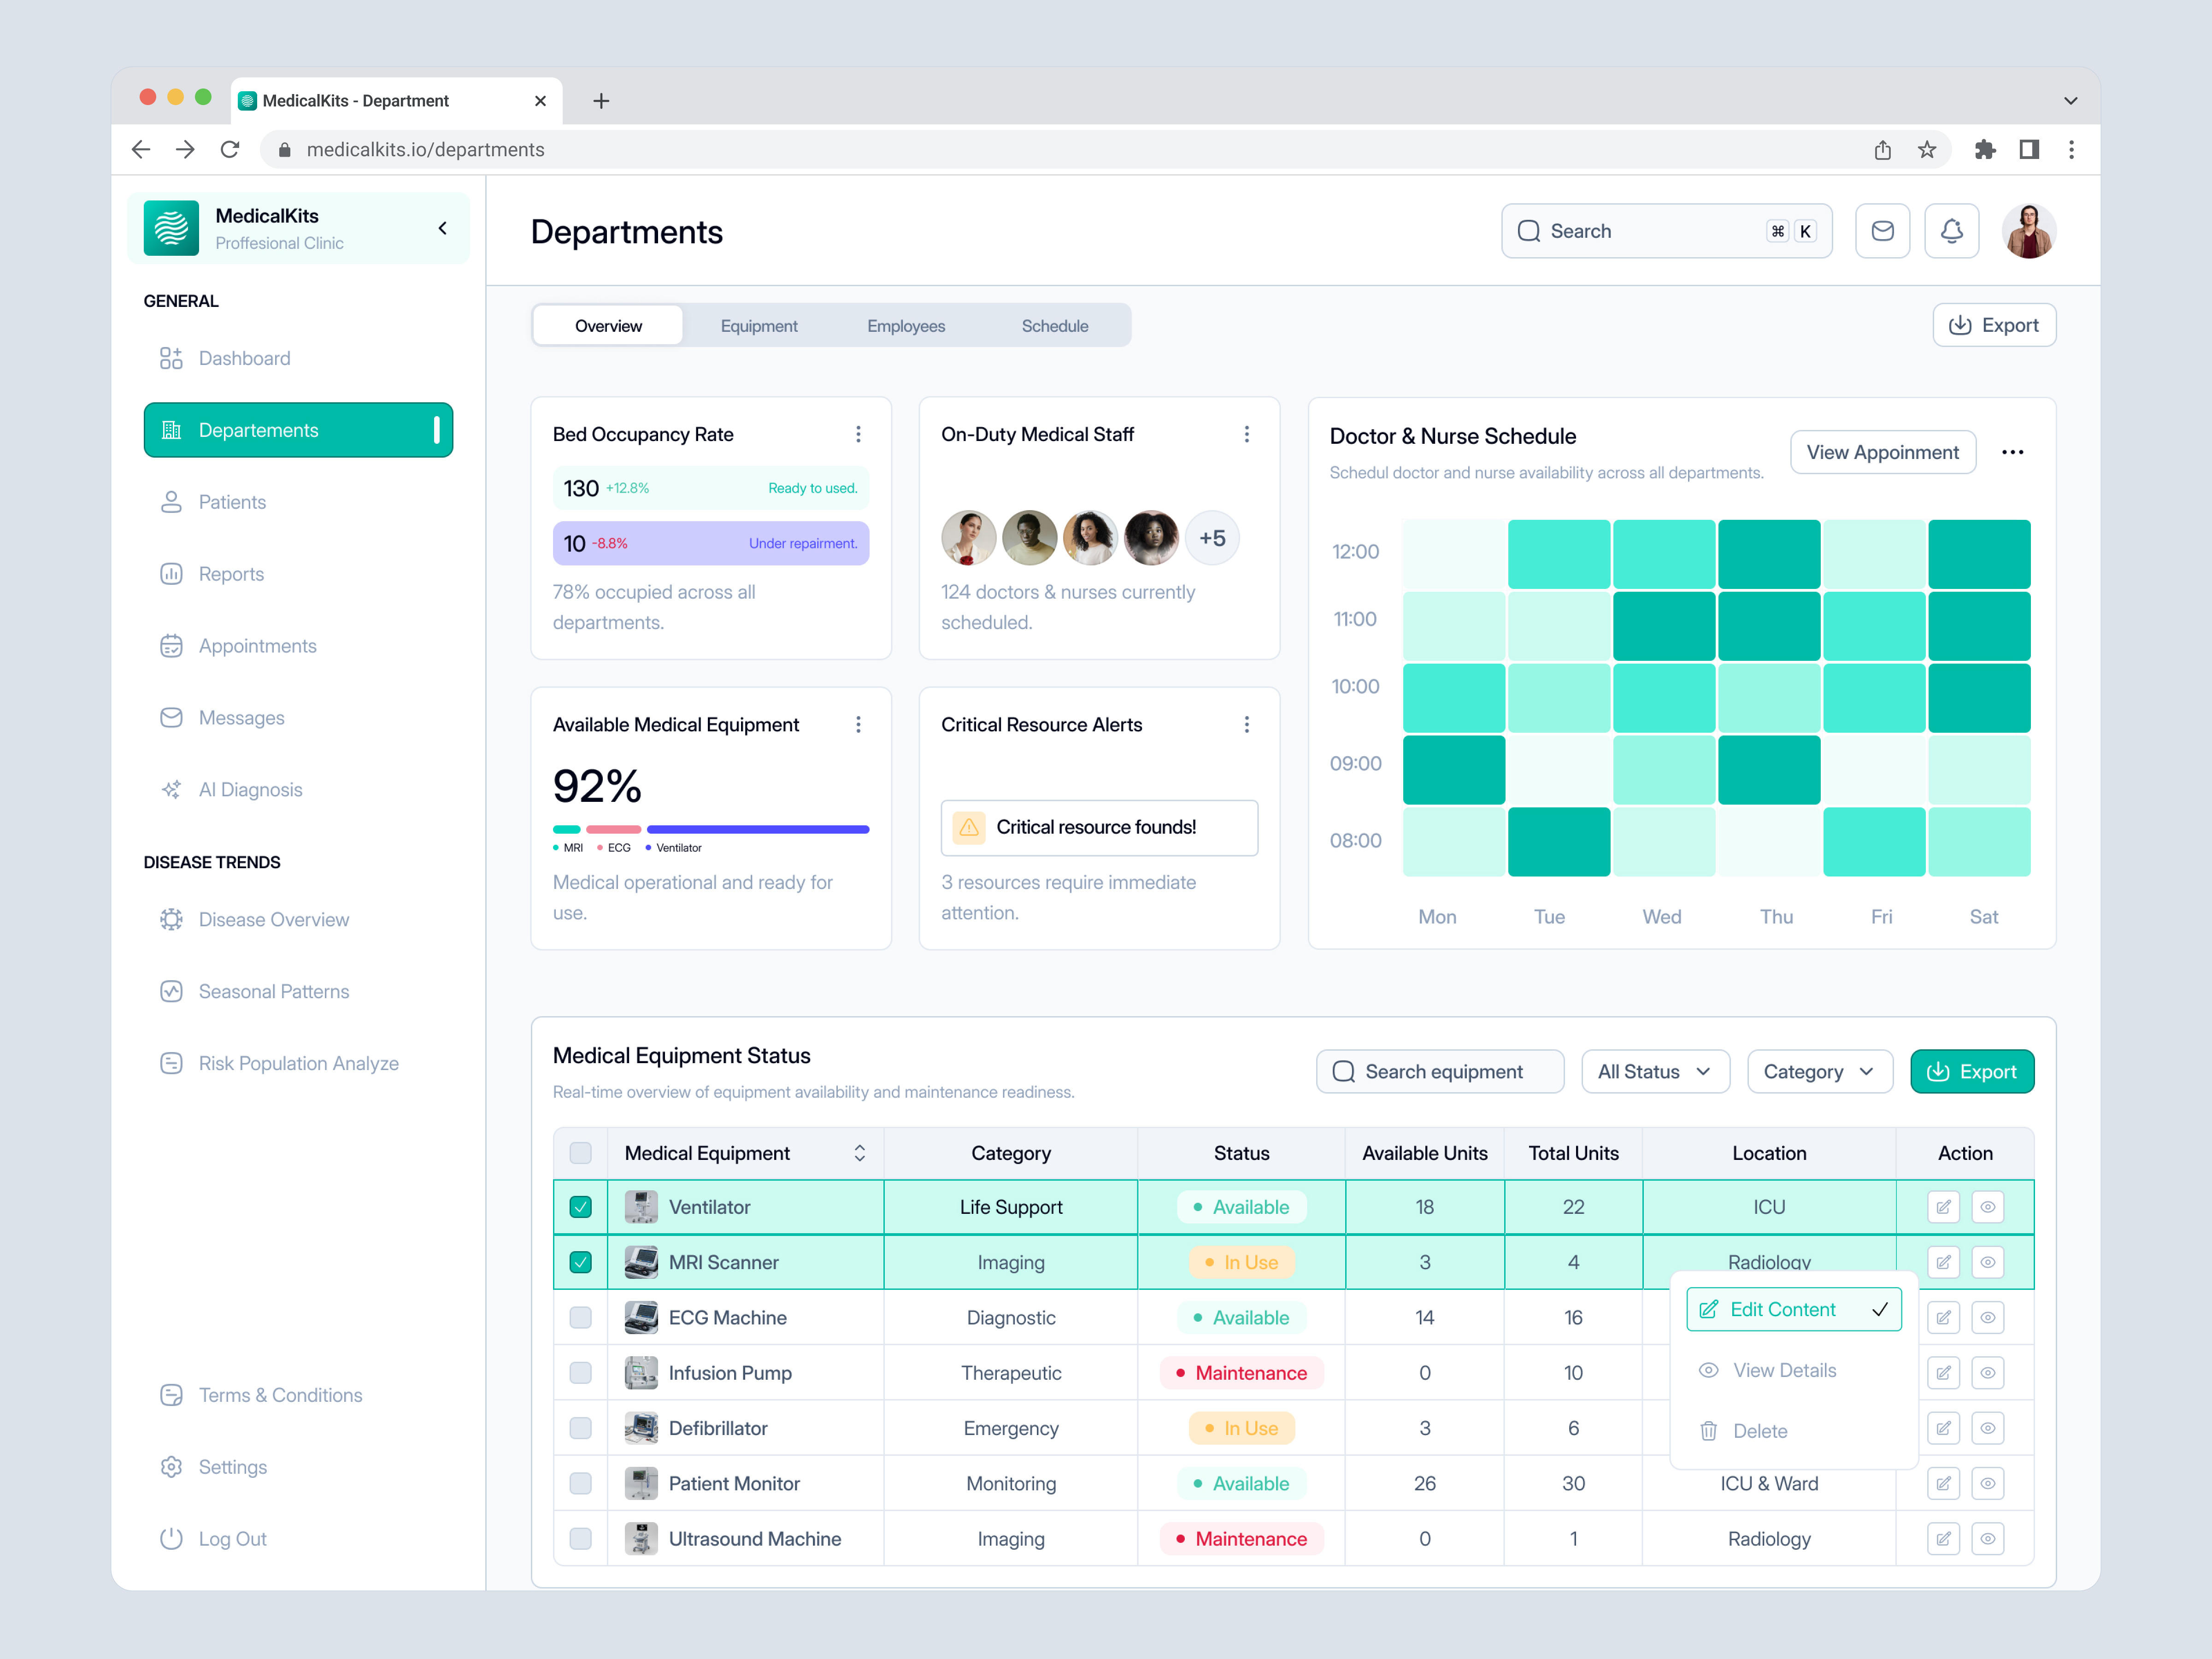Toggle the select-all checkbox in table header
Image resolution: width=2212 pixels, height=1659 pixels.
click(x=580, y=1153)
